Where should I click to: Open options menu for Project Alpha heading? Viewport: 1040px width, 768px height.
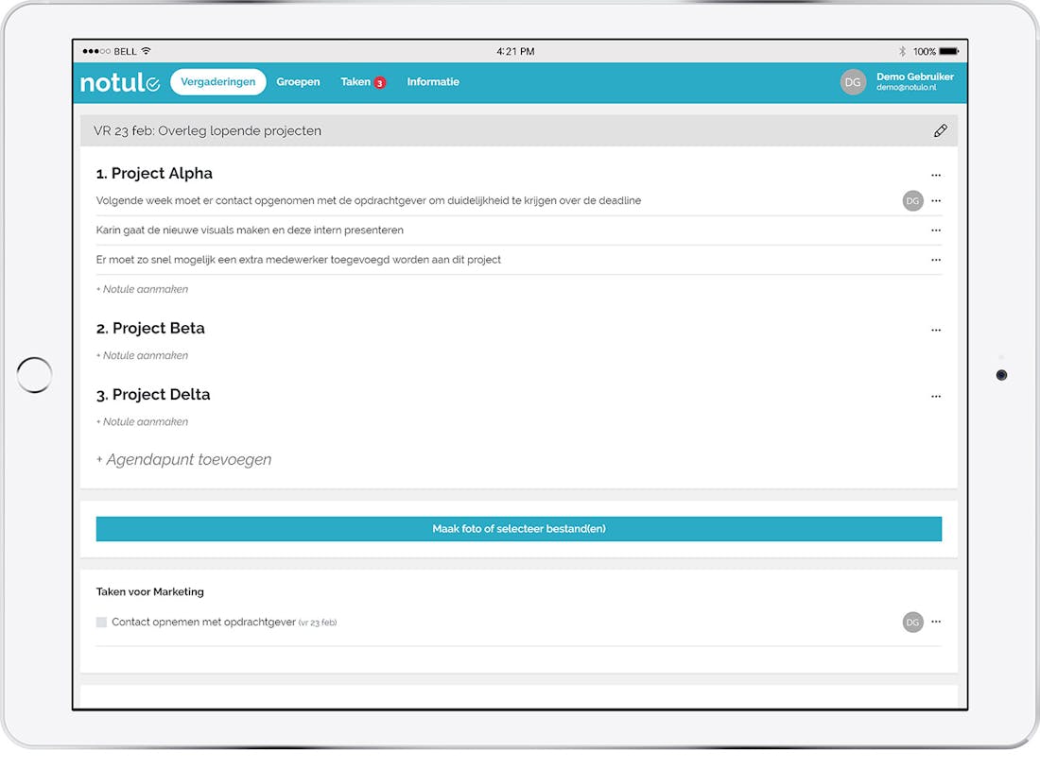pos(936,175)
